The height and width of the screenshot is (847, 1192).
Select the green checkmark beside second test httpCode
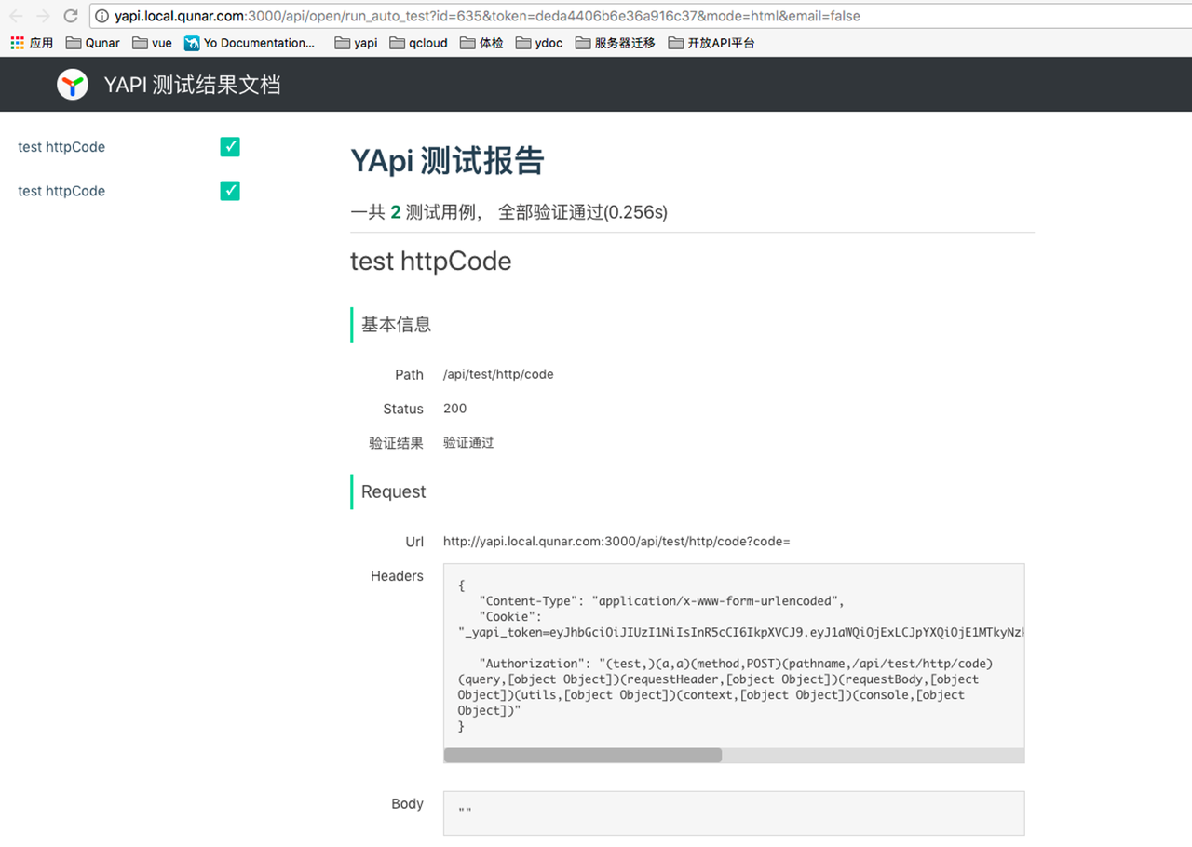pos(229,190)
